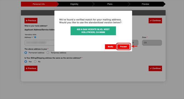The height and width of the screenshot is (99, 184).
Task: Open the Address 1 help icon
Action: 35,37
